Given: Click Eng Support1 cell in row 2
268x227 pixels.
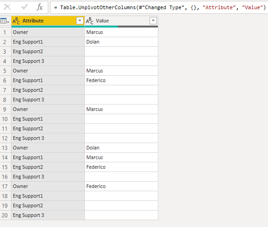Looking at the screenshot, I should (x=48, y=42).
